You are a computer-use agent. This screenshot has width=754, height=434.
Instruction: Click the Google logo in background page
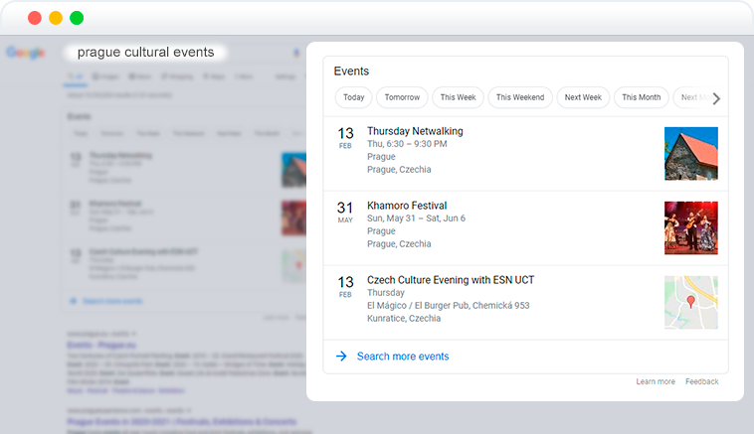coord(26,53)
